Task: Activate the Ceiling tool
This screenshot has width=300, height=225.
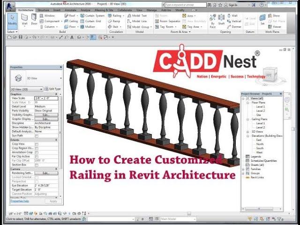Action: pyautogui.click(x=71, y=21)
